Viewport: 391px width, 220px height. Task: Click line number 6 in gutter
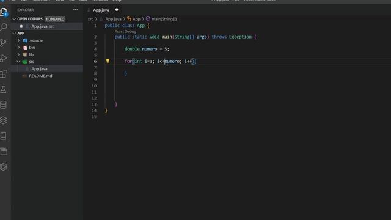(95, 61)
